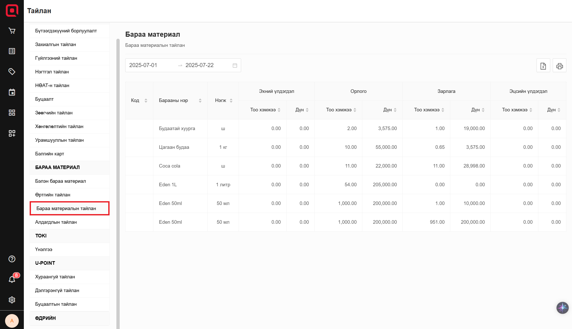Click the notification bell icon
572x329 pixels.
pos(12,279)
